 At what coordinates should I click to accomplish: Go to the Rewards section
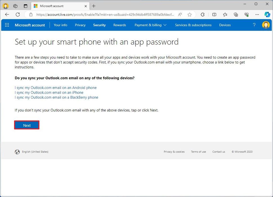(119, 25)
